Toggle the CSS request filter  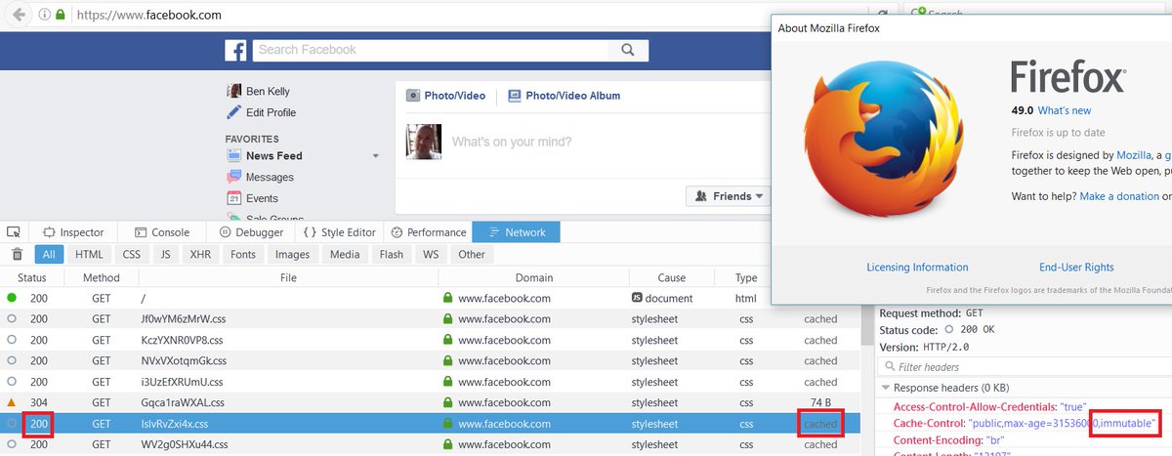(x=132, y=254)
